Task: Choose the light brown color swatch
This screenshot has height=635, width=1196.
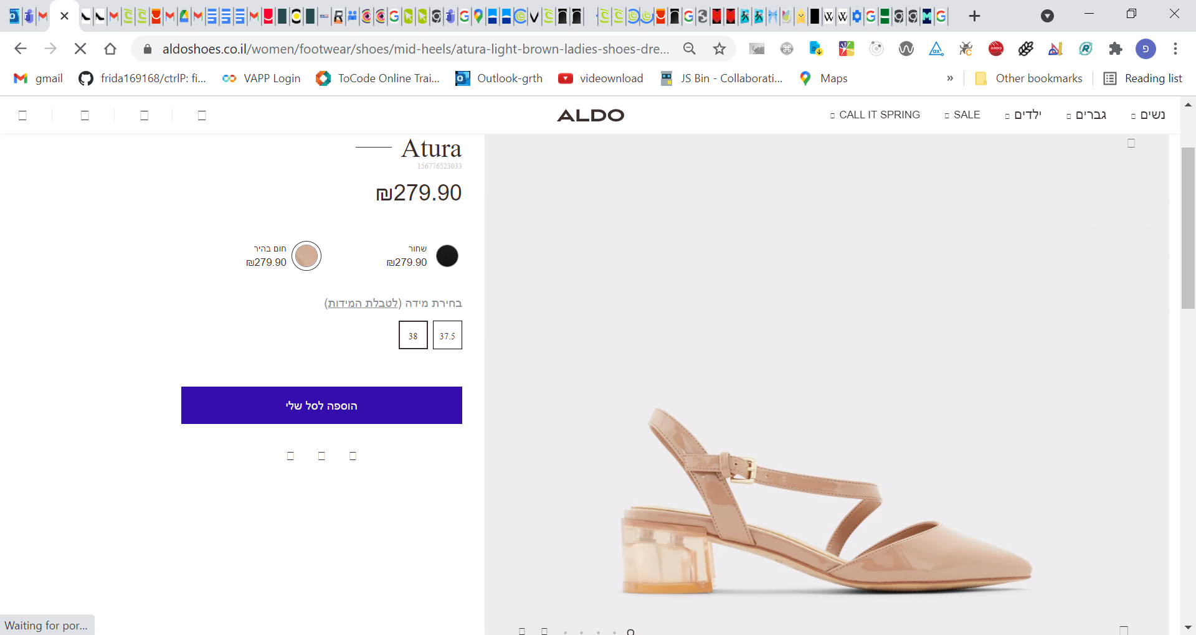Action: [x=306, y=256]
